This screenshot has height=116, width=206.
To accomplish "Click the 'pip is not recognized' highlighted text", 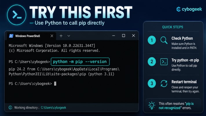I will (176, 106).
